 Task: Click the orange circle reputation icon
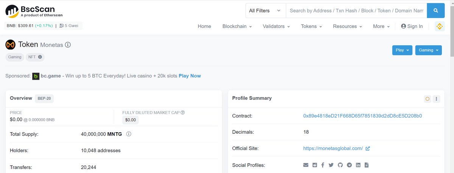pyautogui.click(x=428, y=99)
